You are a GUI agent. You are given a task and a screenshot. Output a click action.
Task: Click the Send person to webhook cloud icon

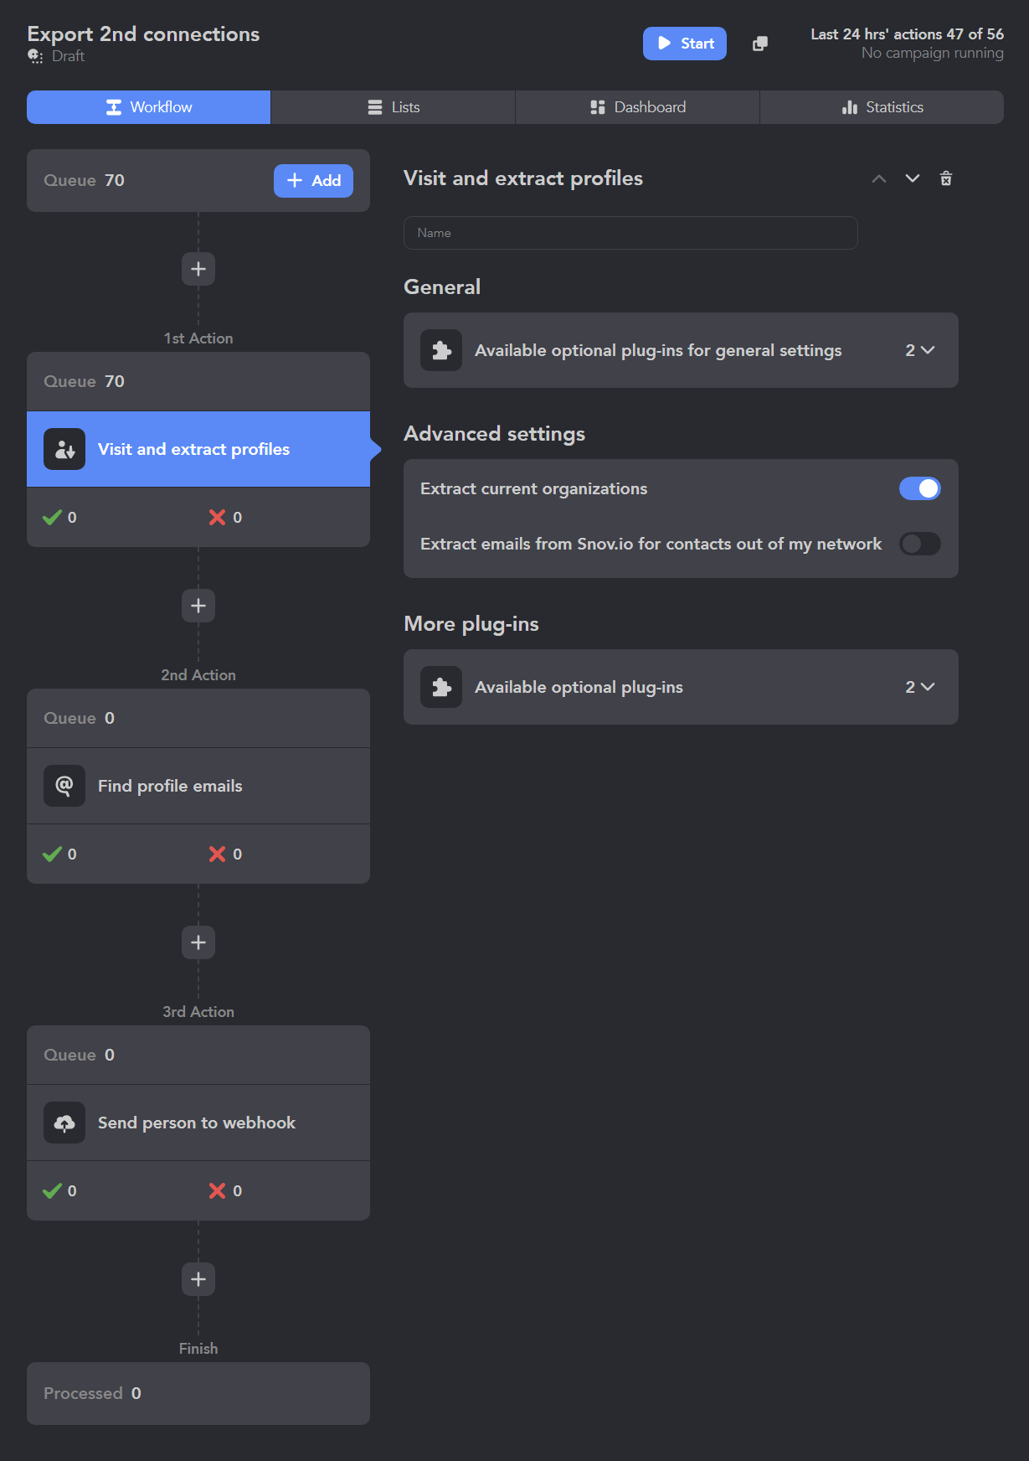(64, 1123)
